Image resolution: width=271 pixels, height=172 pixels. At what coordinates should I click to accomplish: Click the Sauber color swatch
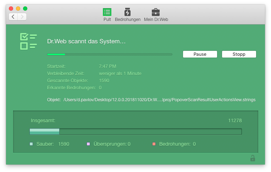(31, 144)
